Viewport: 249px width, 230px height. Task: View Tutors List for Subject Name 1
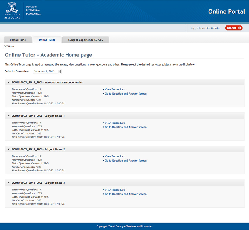click(x=115, y=123)
